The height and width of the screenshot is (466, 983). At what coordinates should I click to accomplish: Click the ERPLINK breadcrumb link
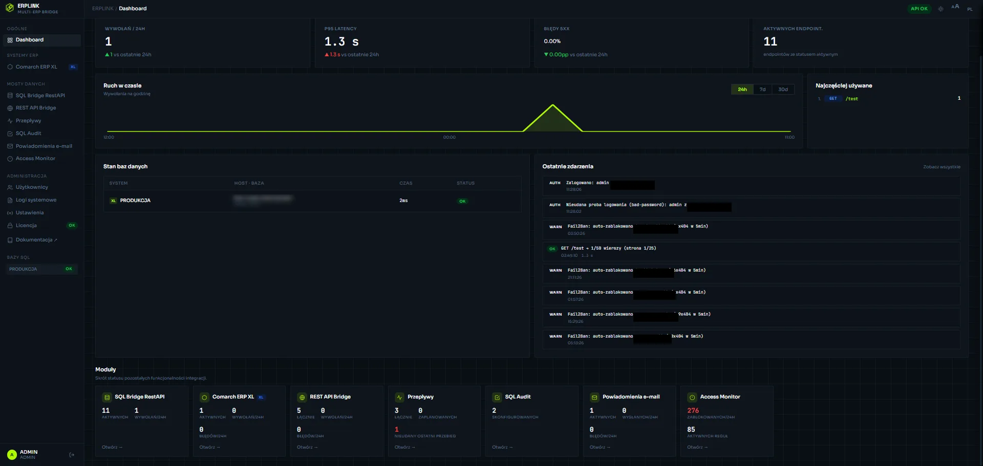102,9
